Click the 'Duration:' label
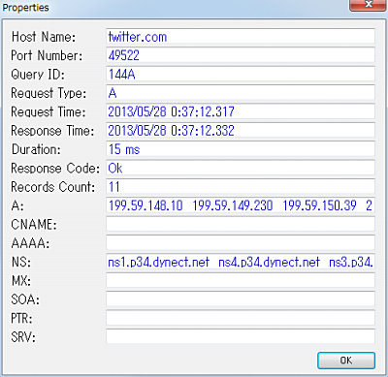The height and width of the screenshot is (377, 388). pos(36,149)
